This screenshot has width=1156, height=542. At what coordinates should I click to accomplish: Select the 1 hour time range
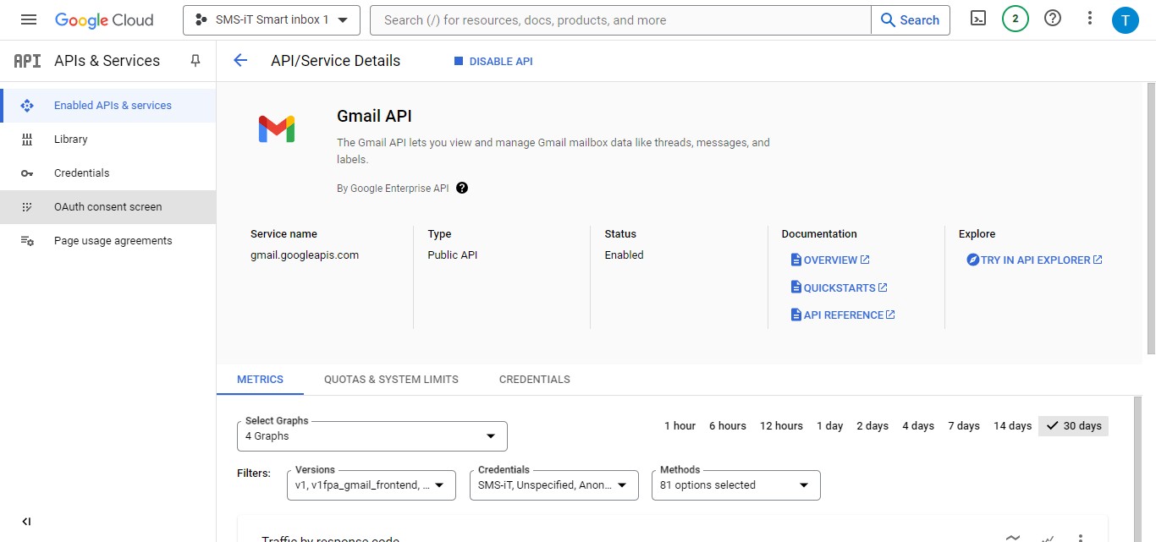pos(680,425)
